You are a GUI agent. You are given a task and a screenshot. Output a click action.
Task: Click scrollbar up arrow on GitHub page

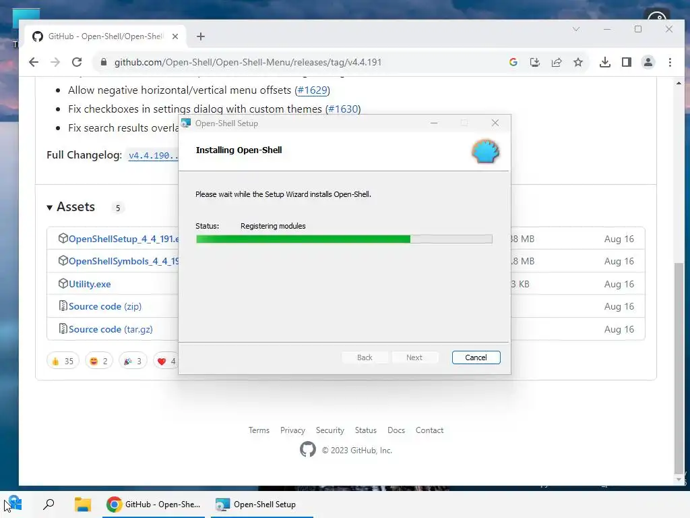pyautogui.click(x=679, y=83)
